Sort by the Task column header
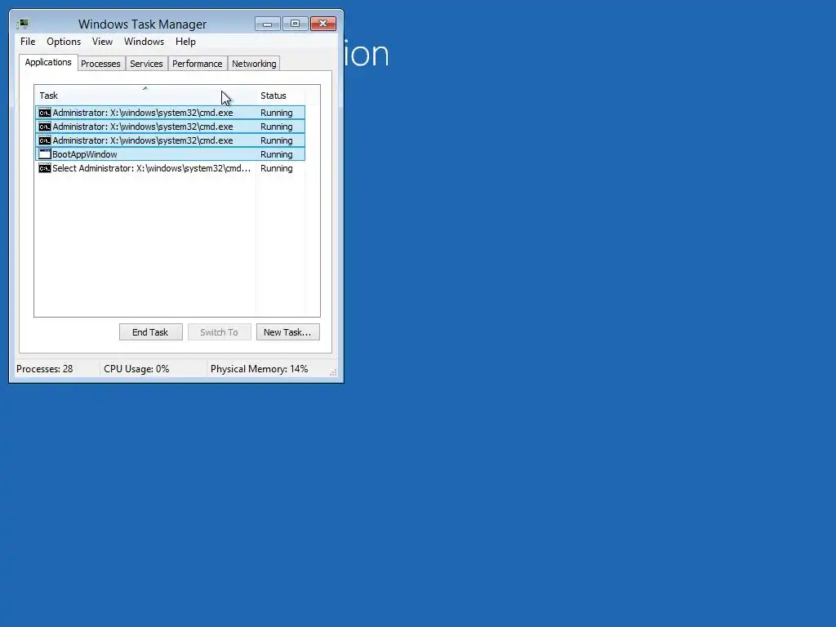 145,96
